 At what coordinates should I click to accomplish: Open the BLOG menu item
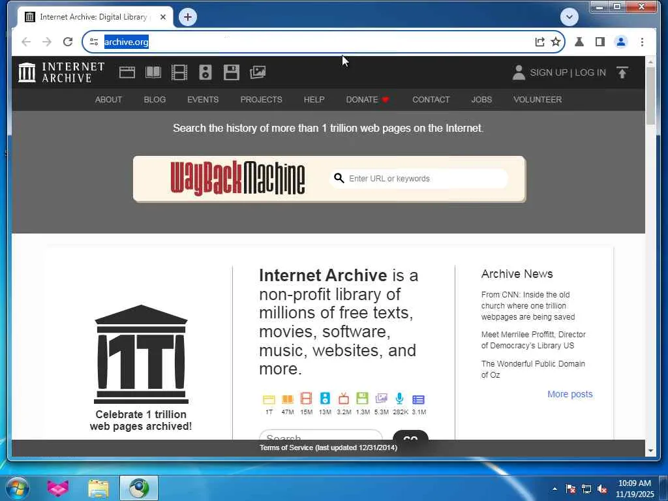(155, 99)
